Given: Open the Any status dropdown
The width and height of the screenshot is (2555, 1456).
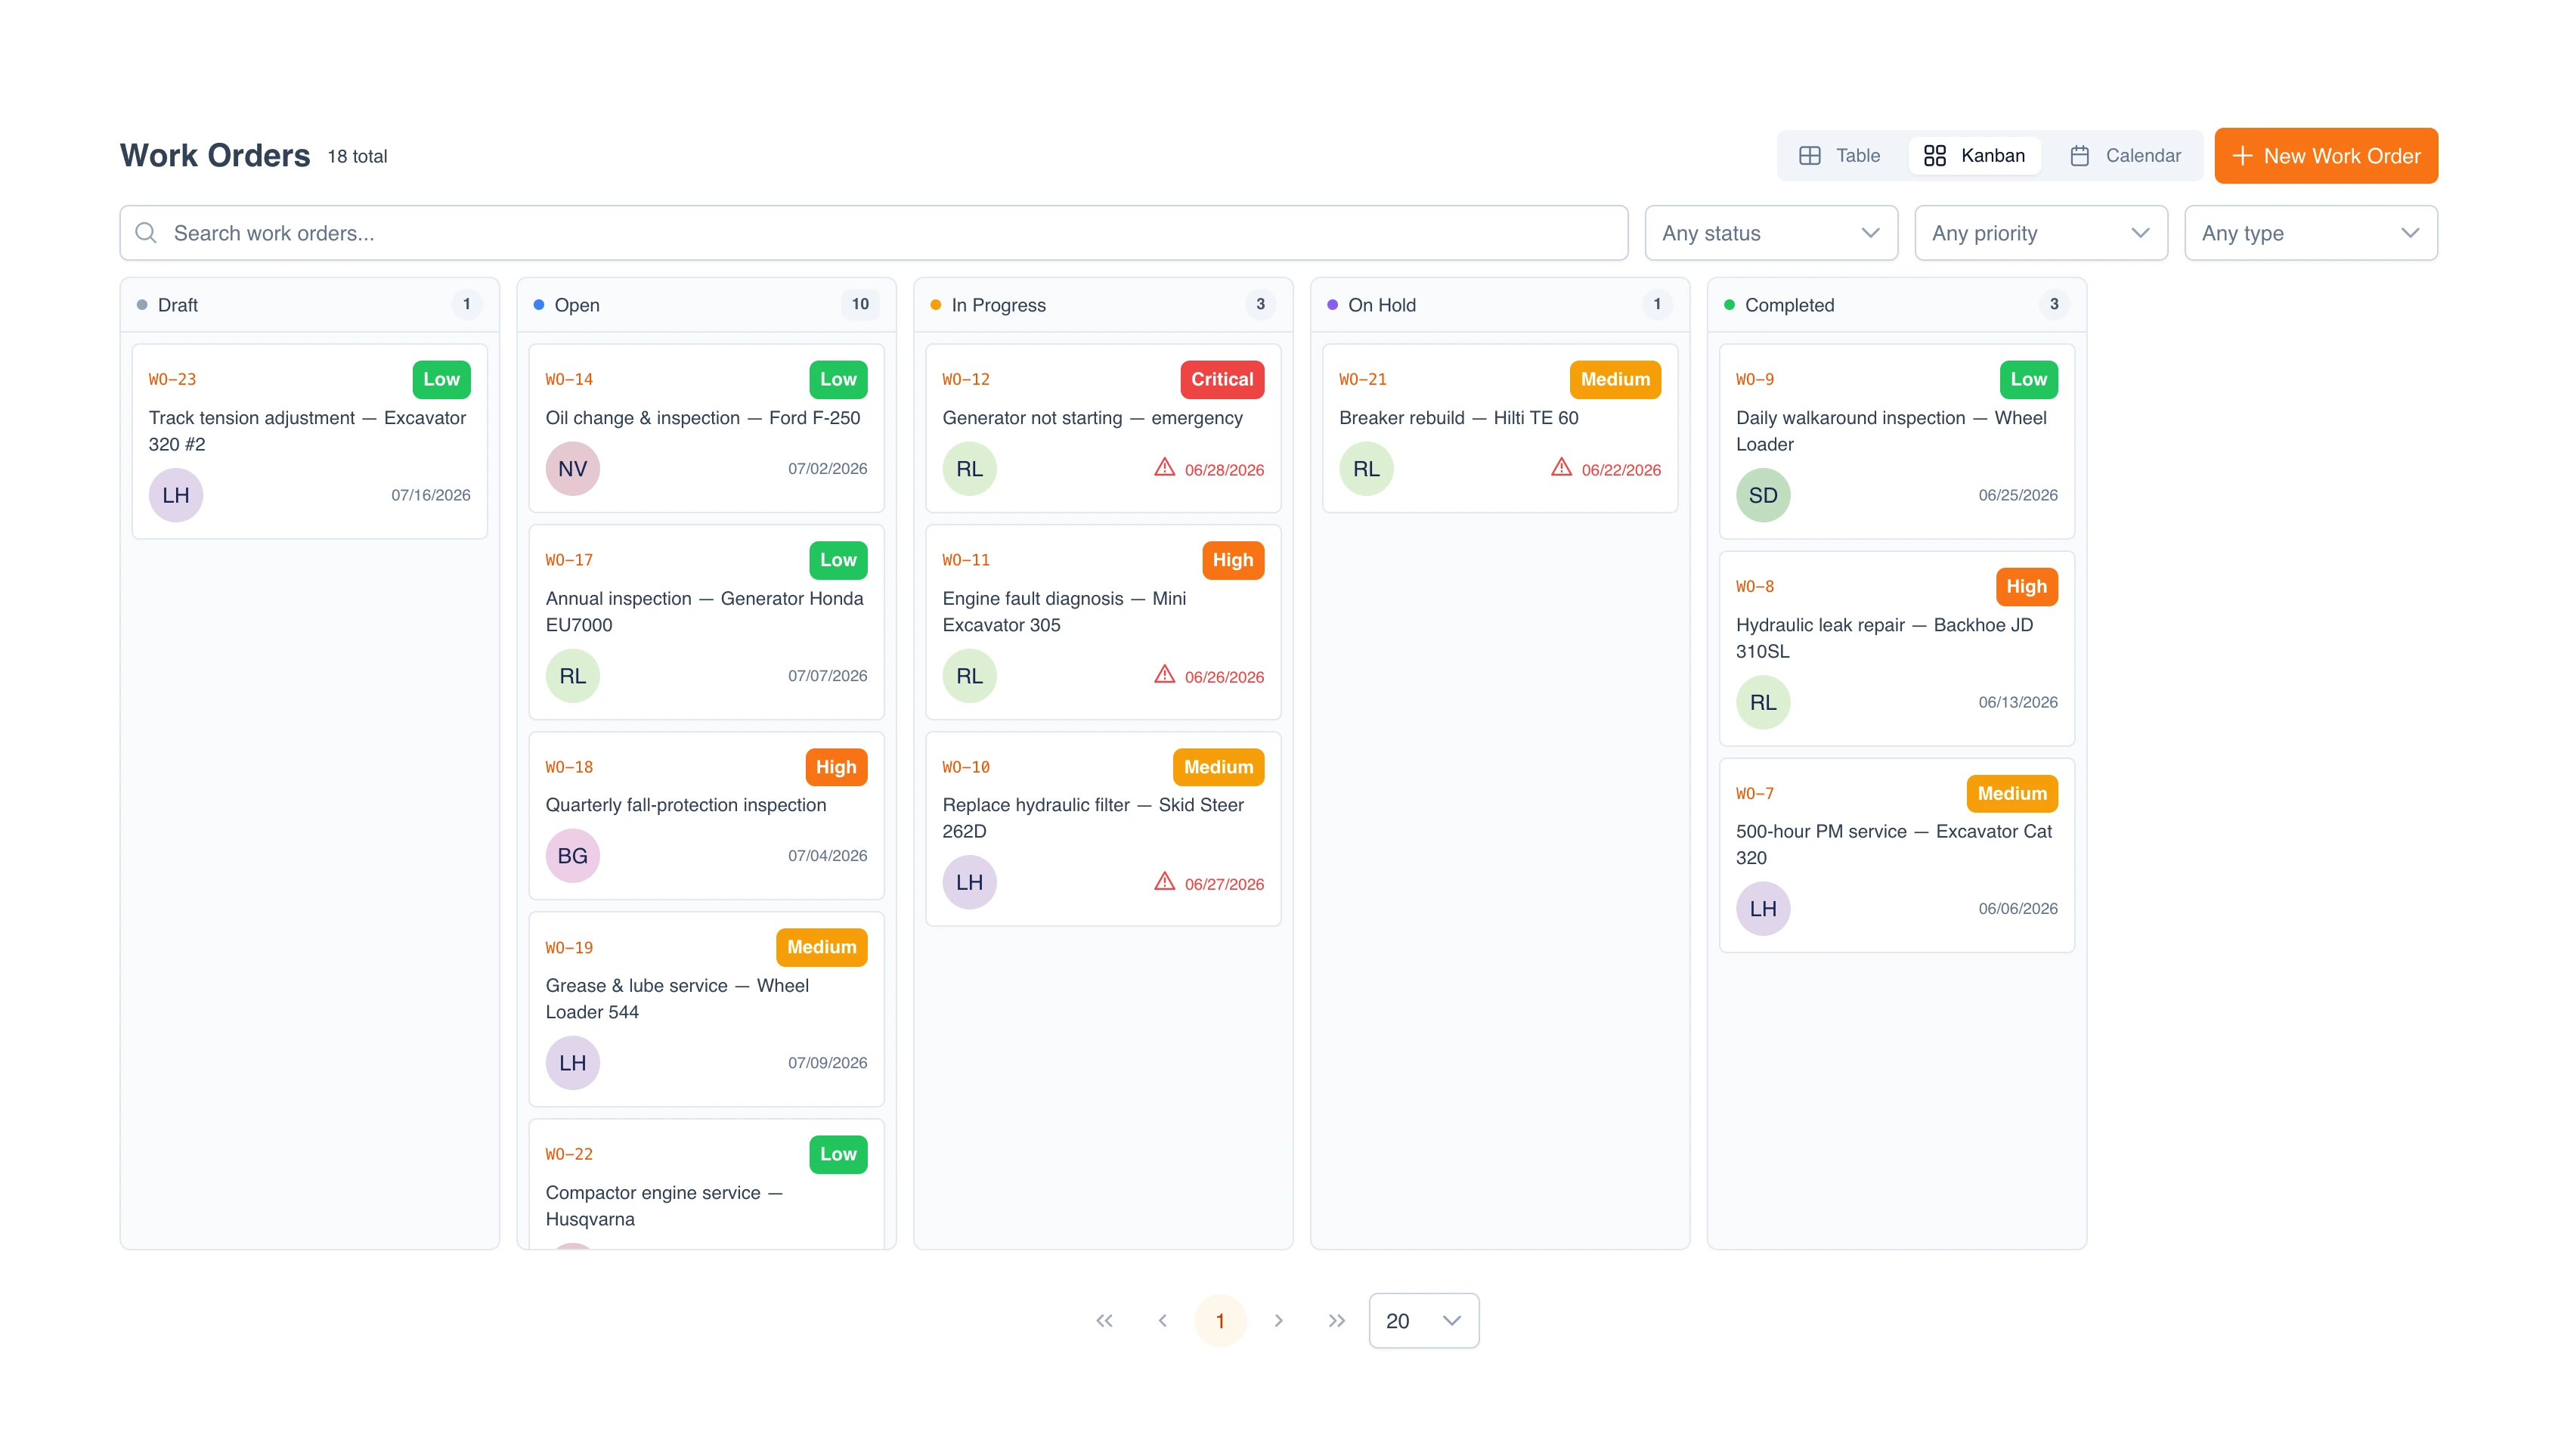Looking at the screenshot, I should (1770, 233).
